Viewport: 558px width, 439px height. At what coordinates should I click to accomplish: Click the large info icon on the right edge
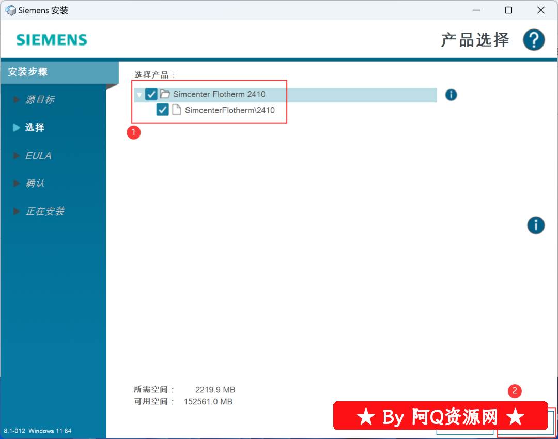[x=536, y=225]
